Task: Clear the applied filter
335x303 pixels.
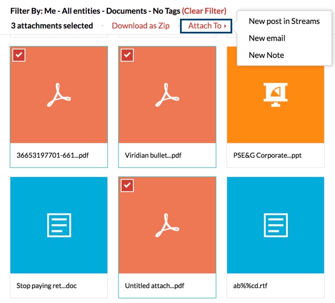Action: point(204,11)
